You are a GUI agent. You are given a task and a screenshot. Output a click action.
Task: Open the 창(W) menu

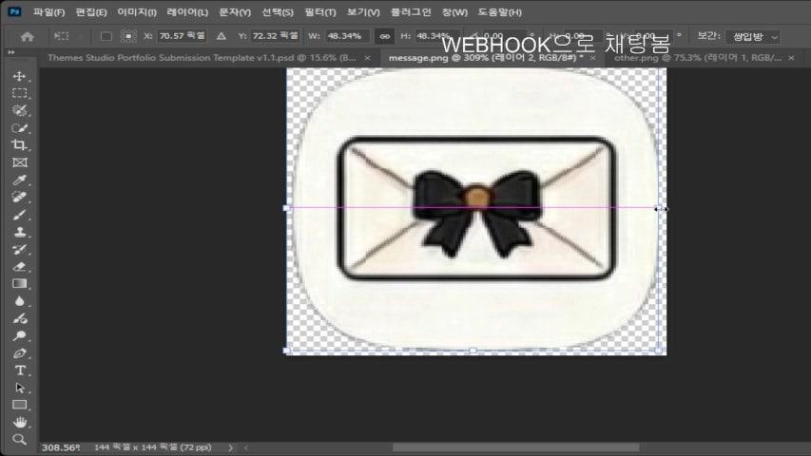pyautogui.click(x=454, y=12)
